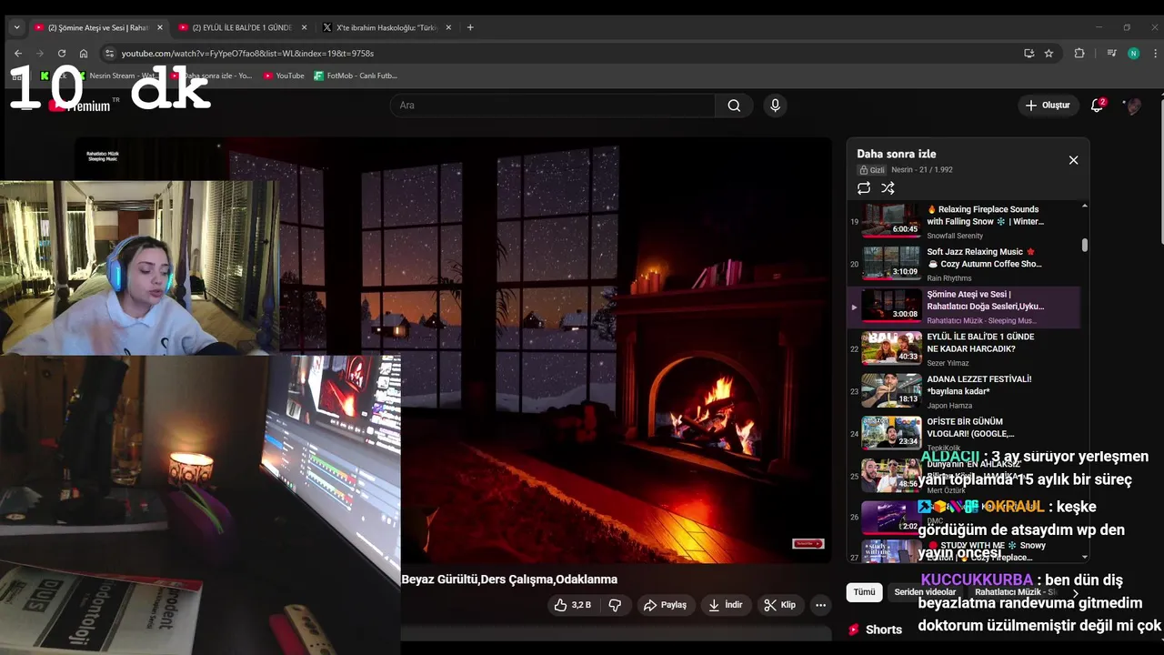Click the YouTube Ara search field
This screenshot has width=1164, height=655.
click(x=553, y=106)
